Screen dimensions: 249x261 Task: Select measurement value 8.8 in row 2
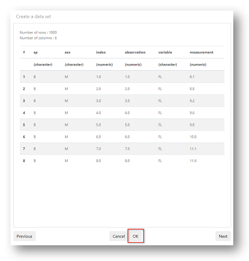(x=192, y=89)
